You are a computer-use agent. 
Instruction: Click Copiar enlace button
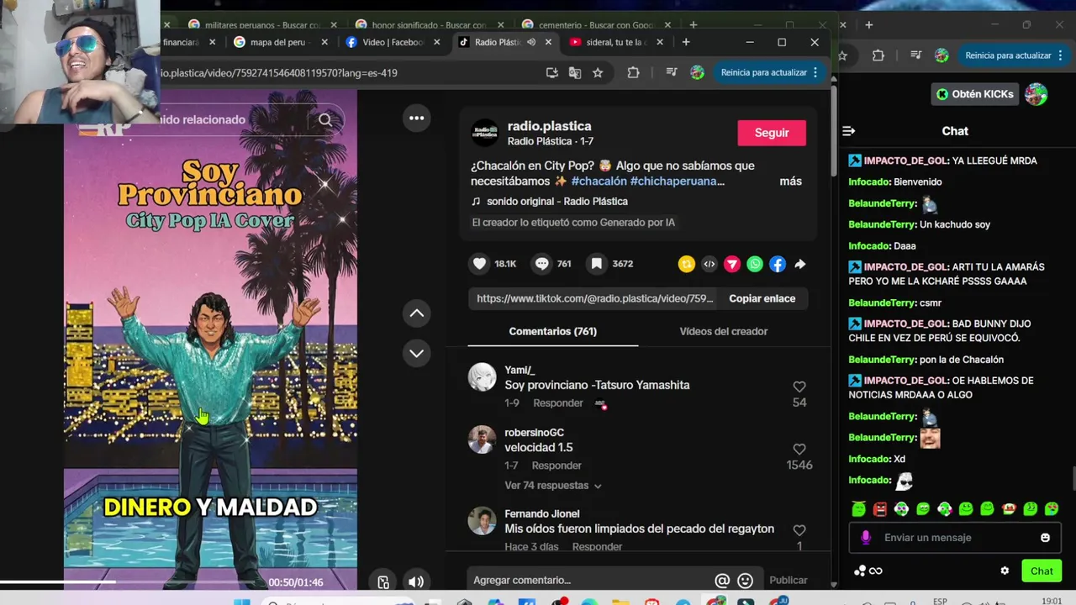(x=762, y=298)
